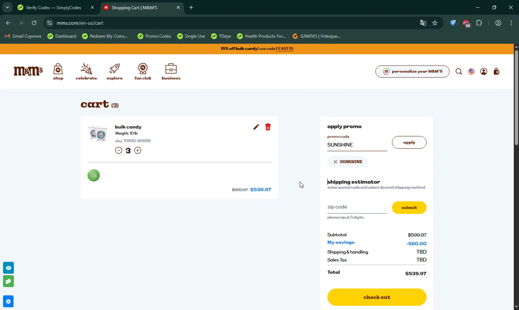Viewport: 519px width, 310px height.
Task: Open the Chrome profile icon
Action: pyautogui.click(x=498, y=23)
